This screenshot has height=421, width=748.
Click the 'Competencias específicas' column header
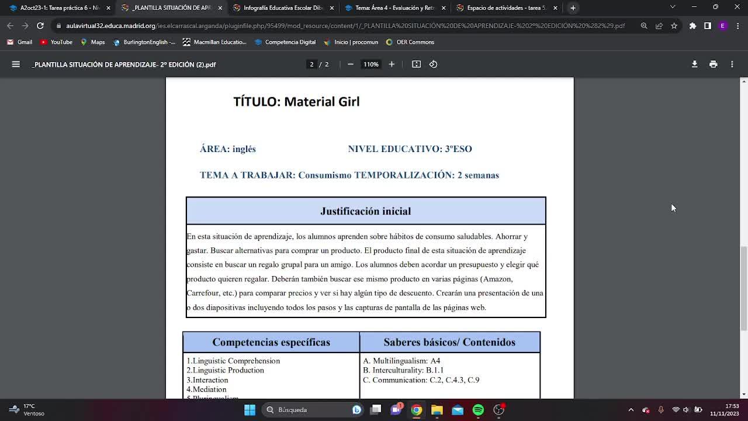point(271,342)
